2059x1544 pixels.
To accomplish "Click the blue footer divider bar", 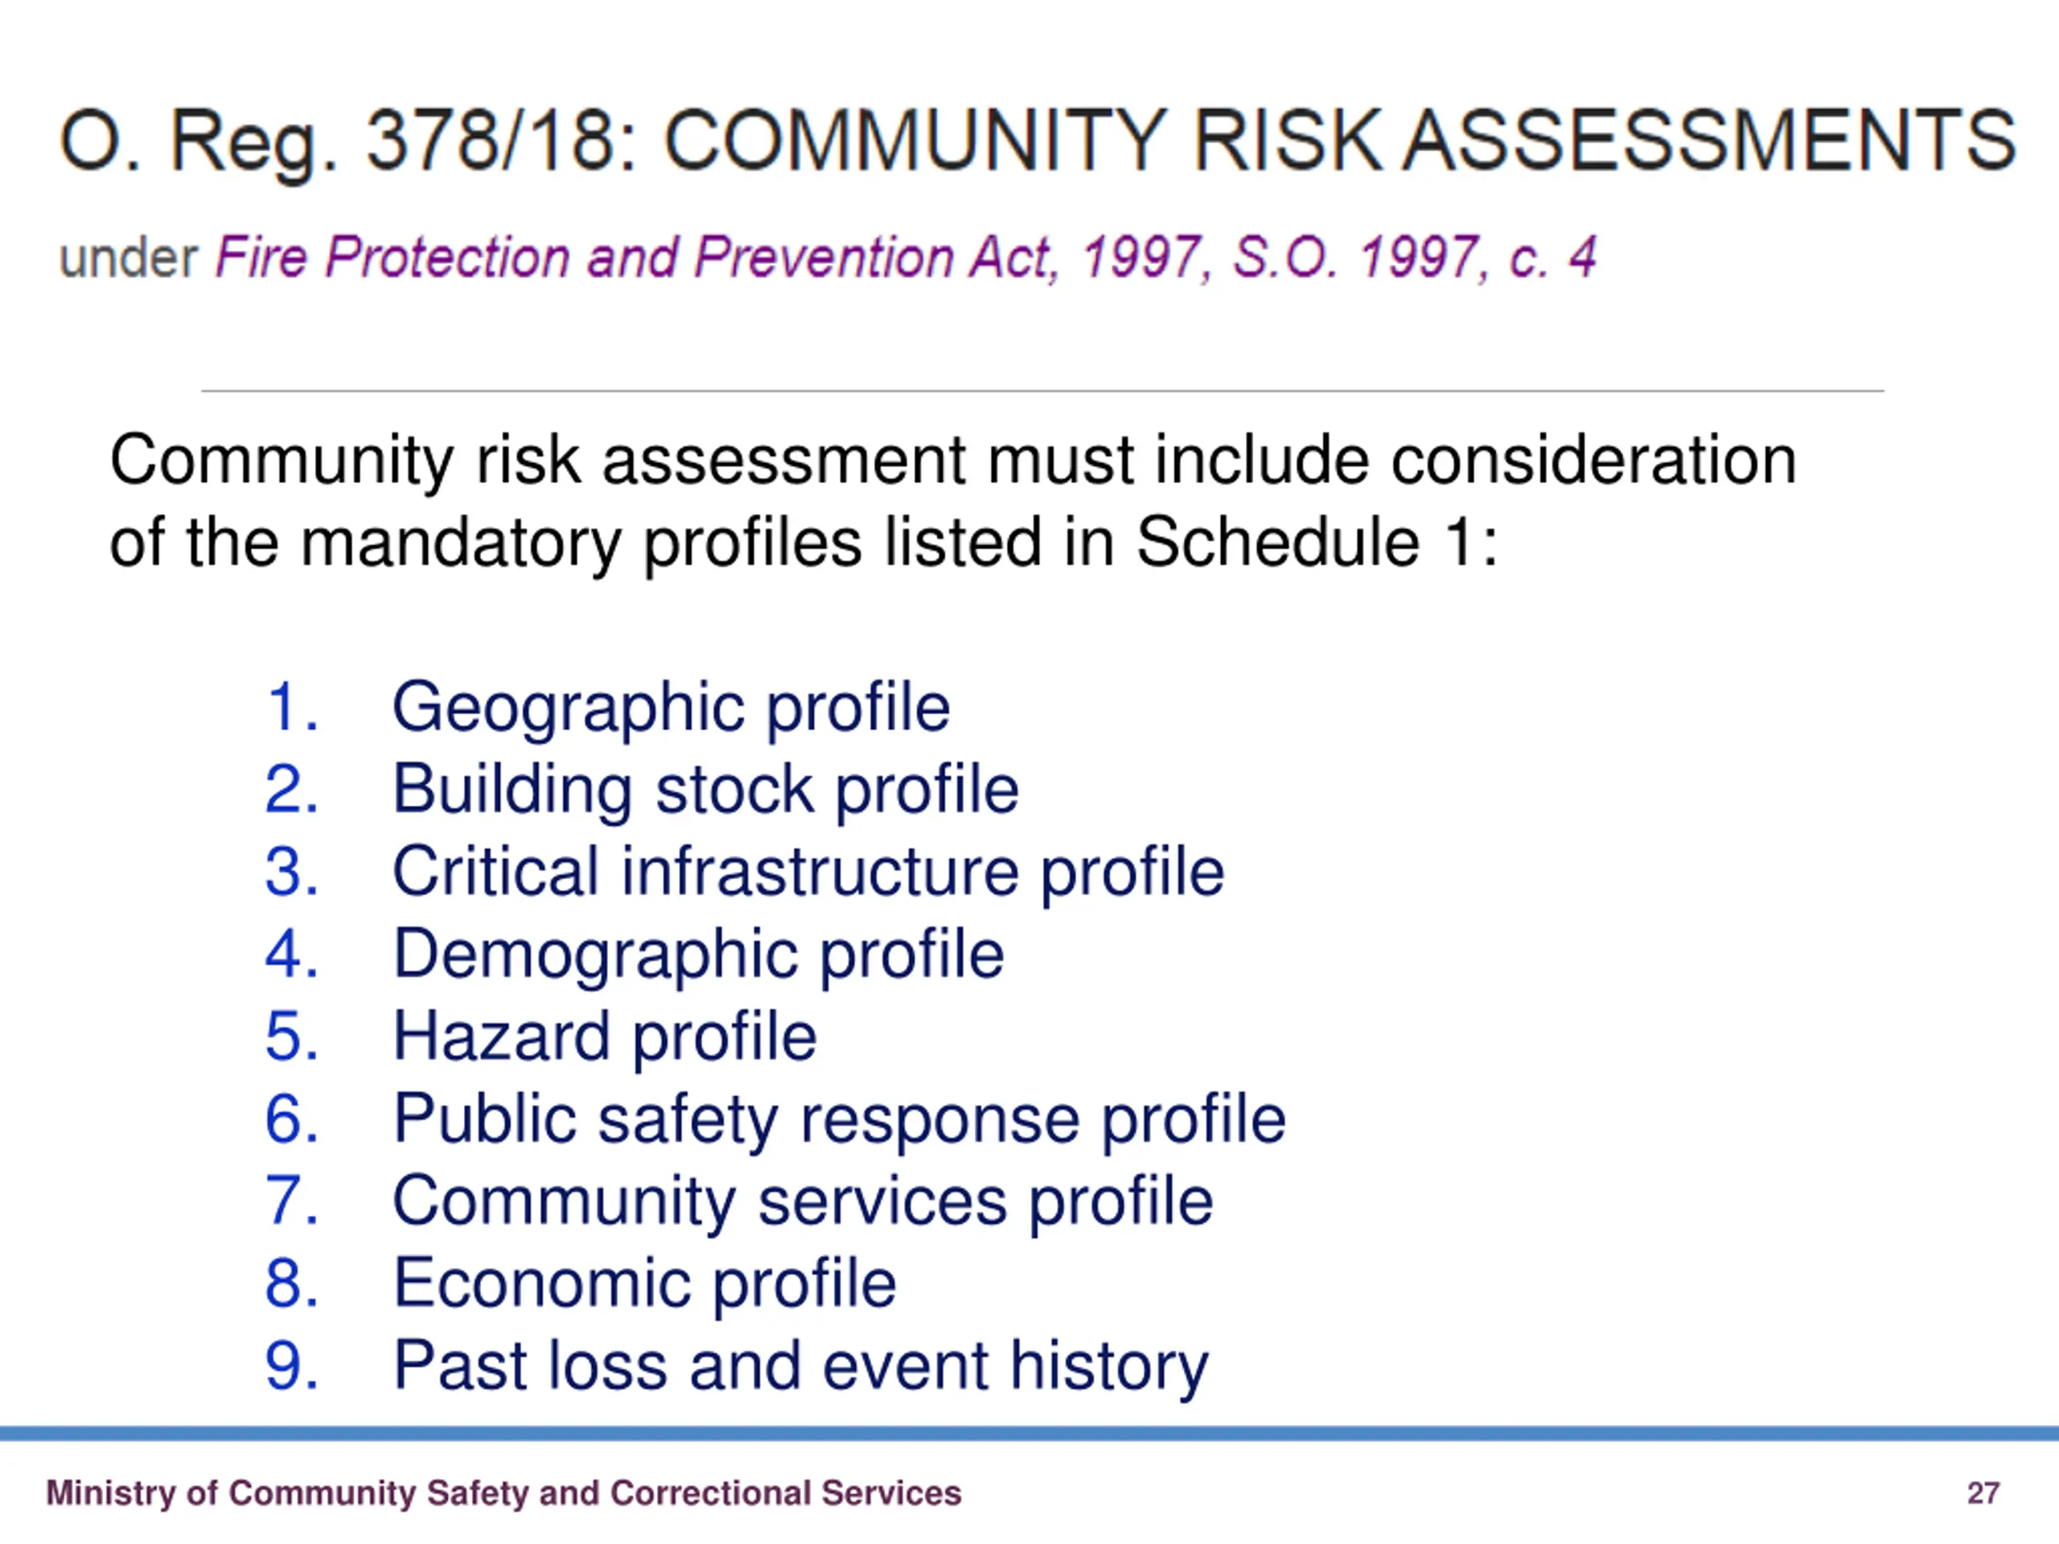I will click(1029, 1434).
